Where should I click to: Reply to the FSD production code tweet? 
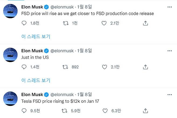point(24,23)
